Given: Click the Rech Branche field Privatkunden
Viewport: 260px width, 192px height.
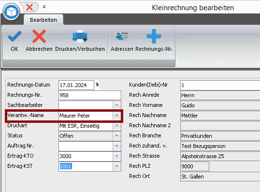Looking at the screenshot, I should 220,136.
